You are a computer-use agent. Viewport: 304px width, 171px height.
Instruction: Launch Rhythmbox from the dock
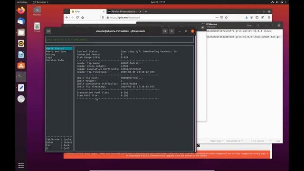pos(21,43)
